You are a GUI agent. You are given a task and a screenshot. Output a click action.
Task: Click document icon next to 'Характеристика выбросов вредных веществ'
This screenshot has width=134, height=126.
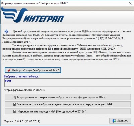(14, 104)
